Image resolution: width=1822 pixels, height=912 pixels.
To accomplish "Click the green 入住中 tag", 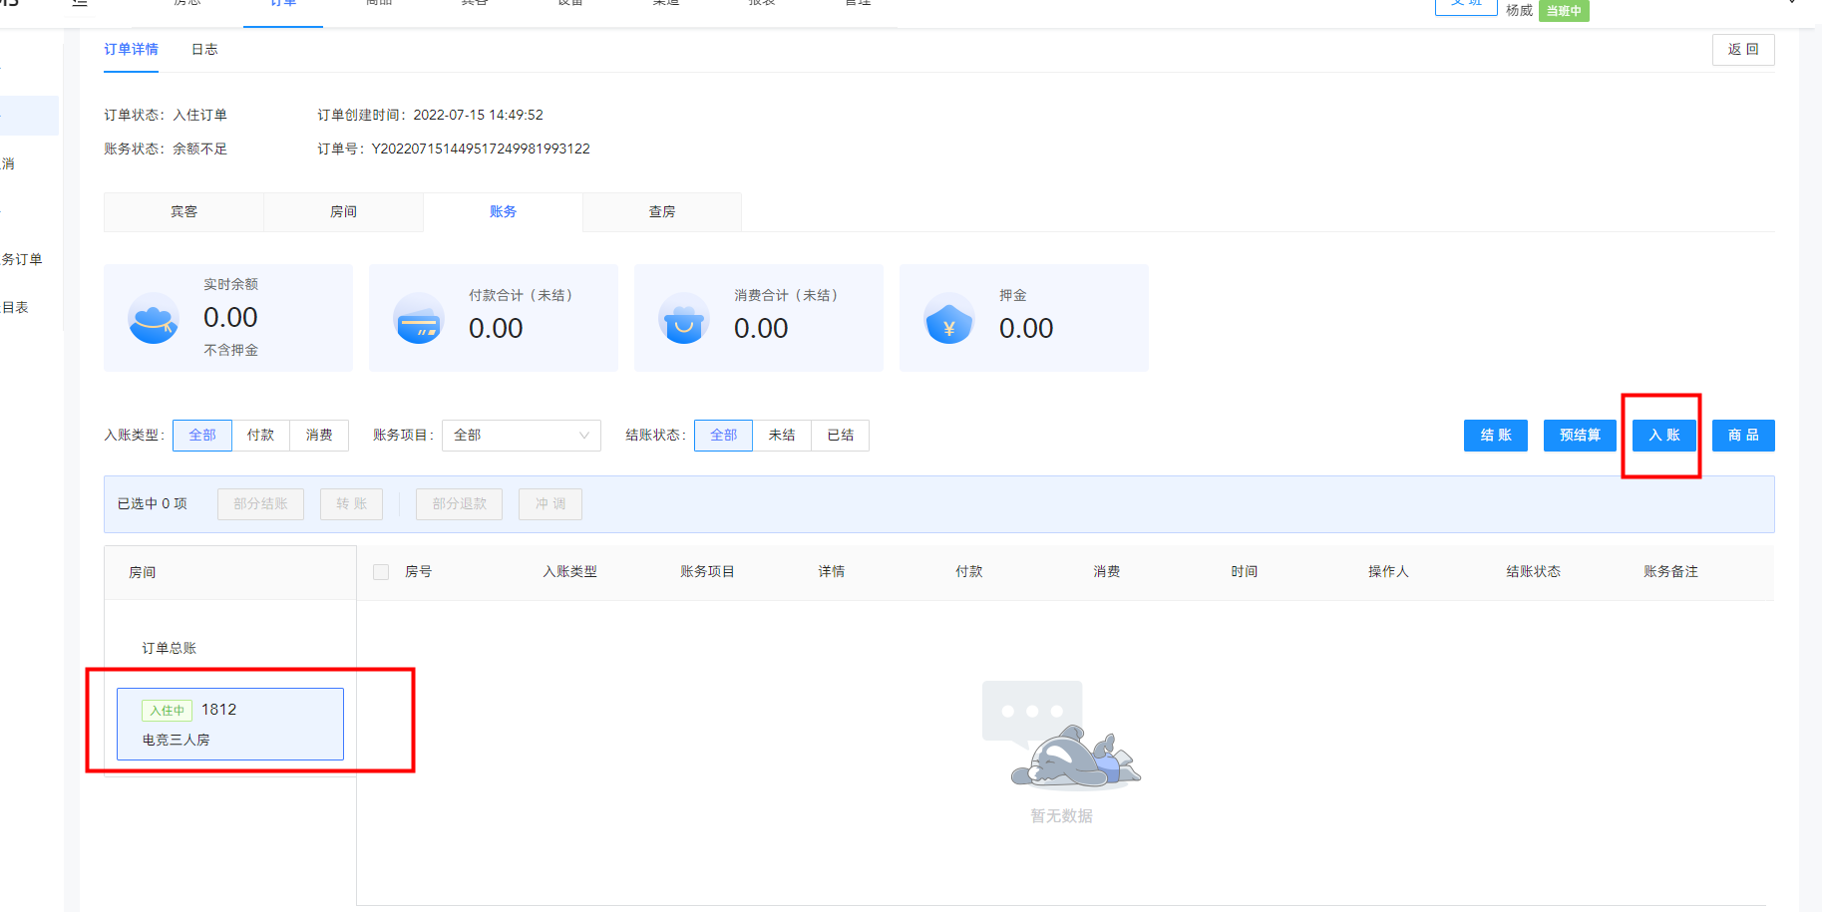I will [168, 711].
